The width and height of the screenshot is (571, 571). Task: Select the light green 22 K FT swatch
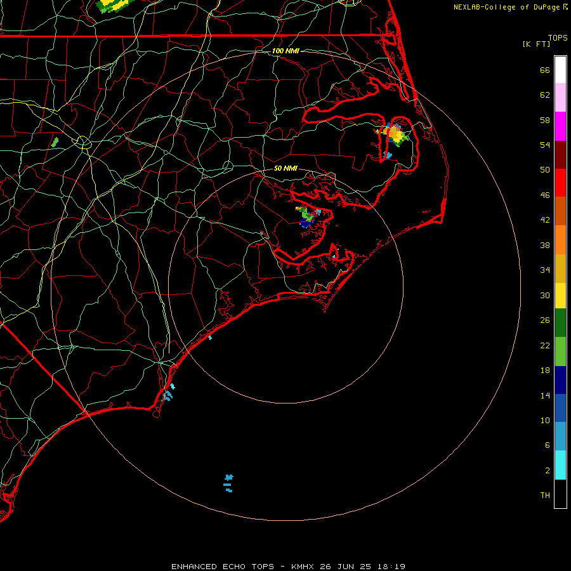click(x=560, y=351)
